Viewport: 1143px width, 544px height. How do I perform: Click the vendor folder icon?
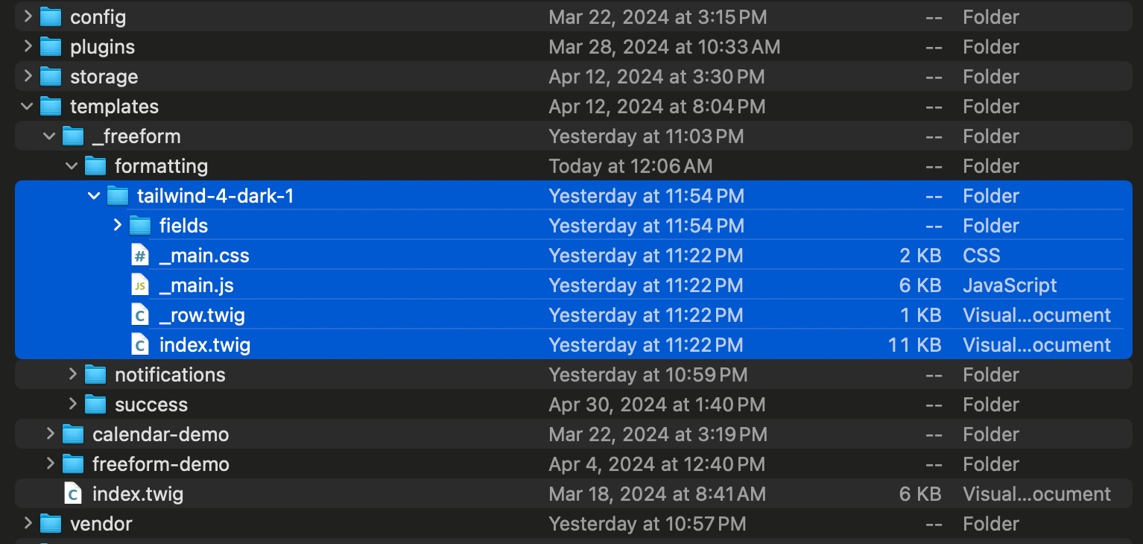click(50, 524)
